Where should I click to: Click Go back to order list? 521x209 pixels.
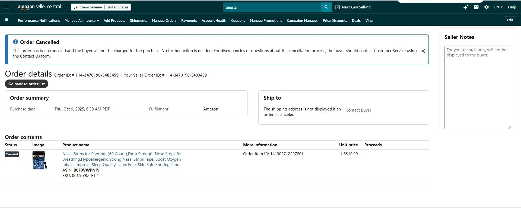coord(27,84)
